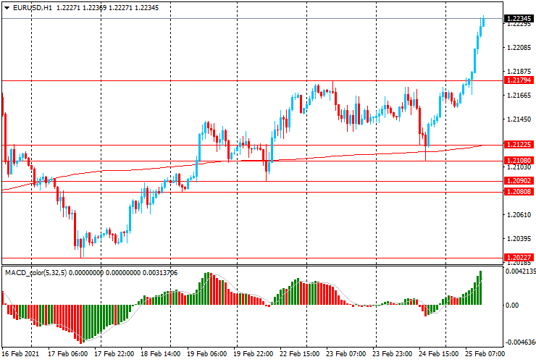Select the 17 Feb 22:00 time label
This screenshot has width=536, height=362.
[114, 354]
